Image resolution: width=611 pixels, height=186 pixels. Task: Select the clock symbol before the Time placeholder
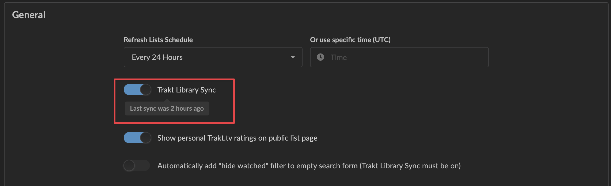click(320, 57)
